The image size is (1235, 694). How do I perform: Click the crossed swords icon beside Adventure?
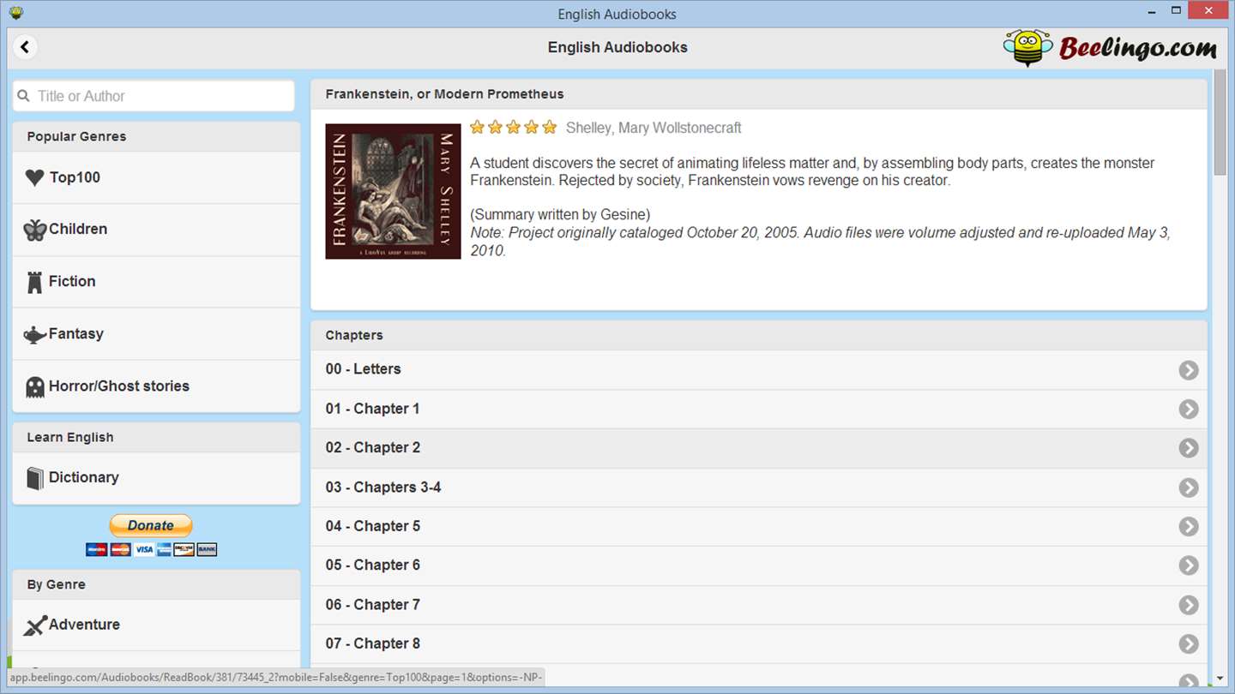pyautogui.click(x=34, y=625)
